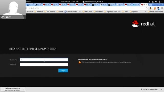The height and width of the screenshot is (92, 164).
Task: Open the ARM bookmarks folder
Action: [125, 11]
